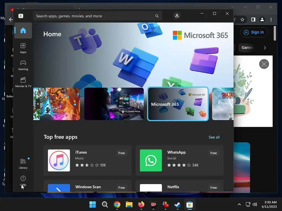The width and height of the screenshot is (282, 211).
Task: Click the Free button for iTunes
Action: click(121, 153)
